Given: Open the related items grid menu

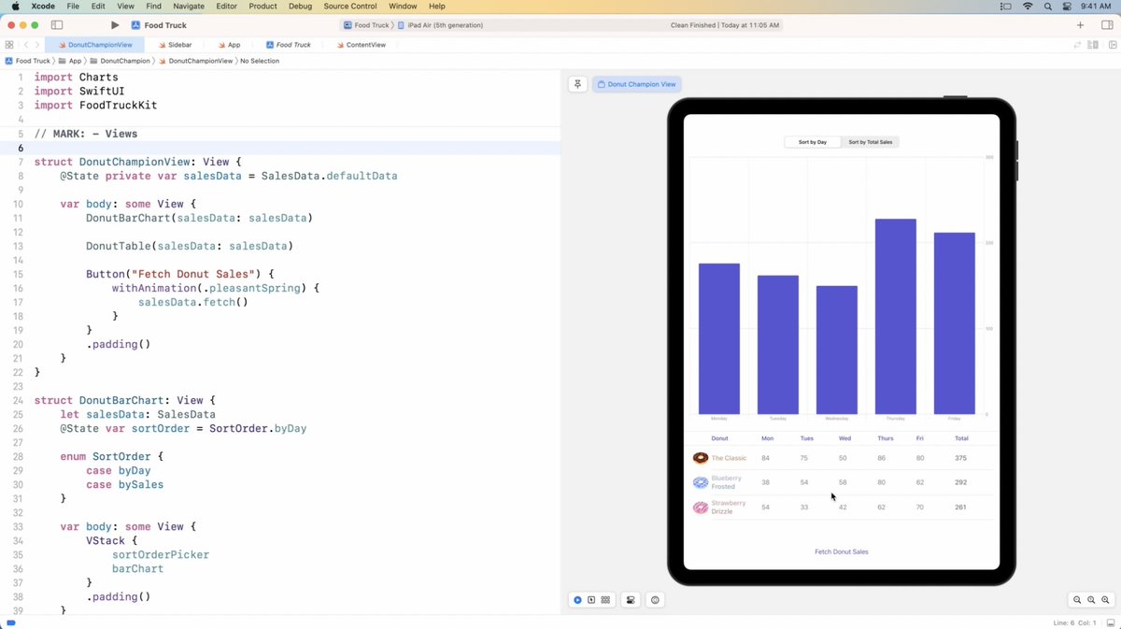Looking at the screenshot, I should 9,45.
